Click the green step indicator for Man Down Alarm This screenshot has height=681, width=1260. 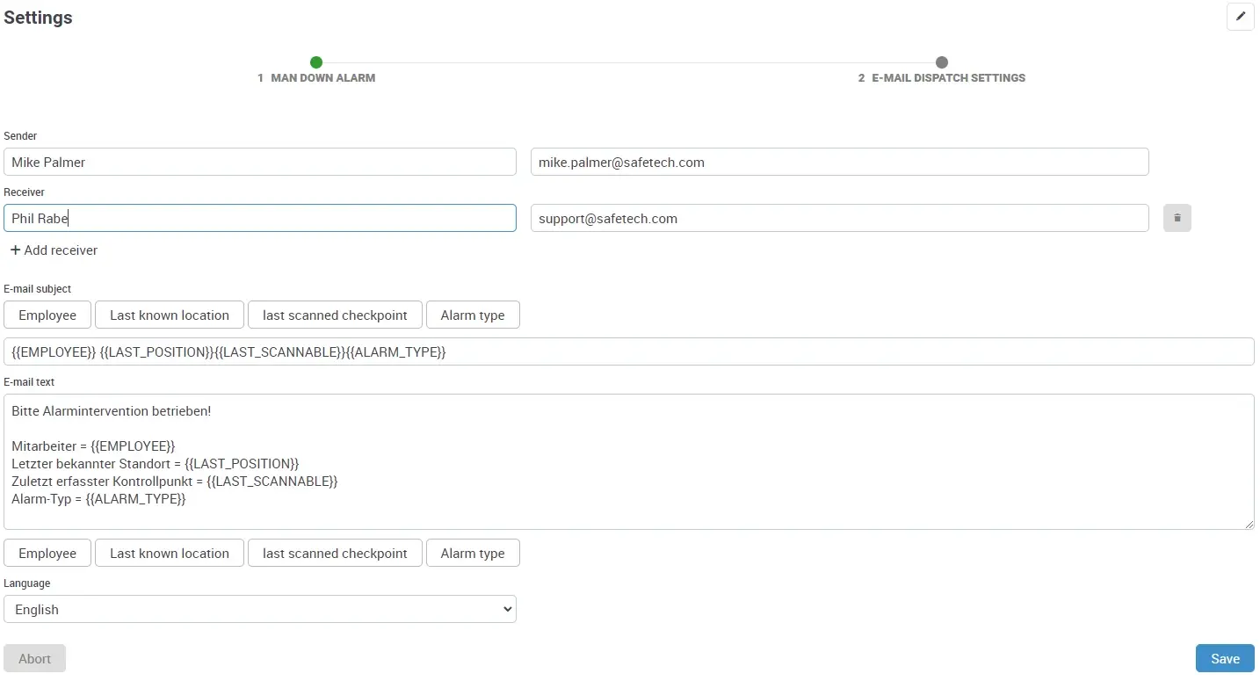tap(316, 62)
